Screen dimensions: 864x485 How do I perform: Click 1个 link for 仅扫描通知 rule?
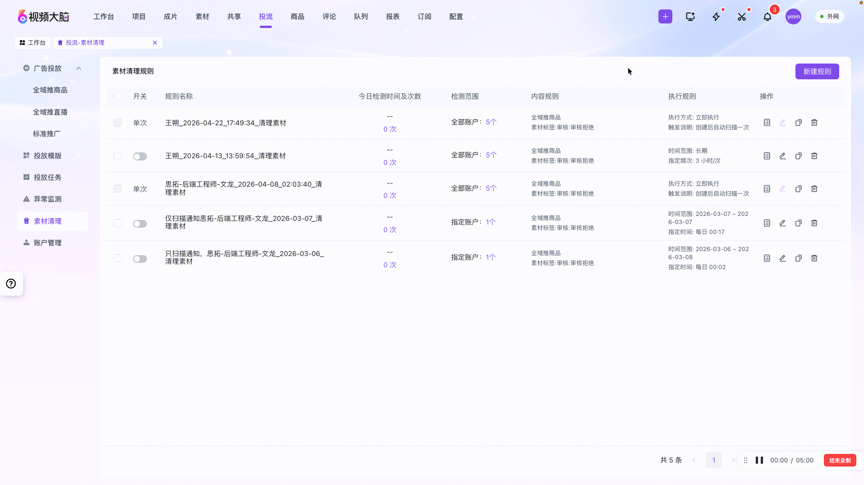click(490, 222)
